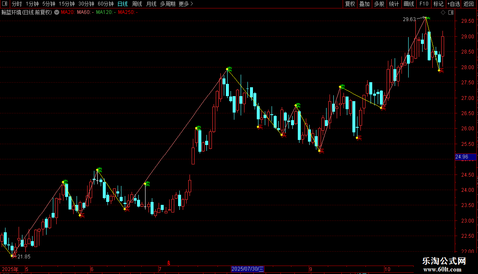Image resolution: width=478 pixels, height=274 pixels.
Task: Click the 23.00 price axis label
Action: click(467, 221)
